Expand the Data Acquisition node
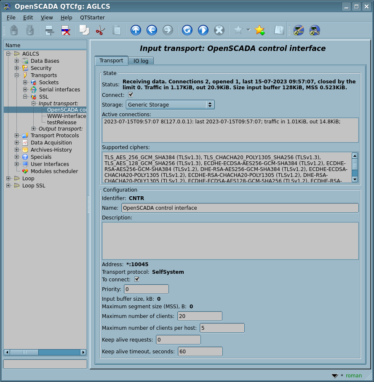 tap(16, 142)
